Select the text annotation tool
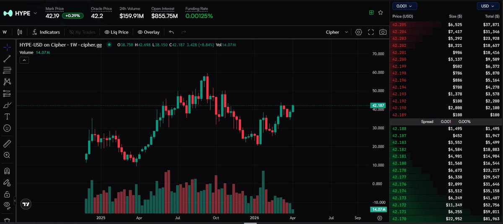 pos(7,116)
